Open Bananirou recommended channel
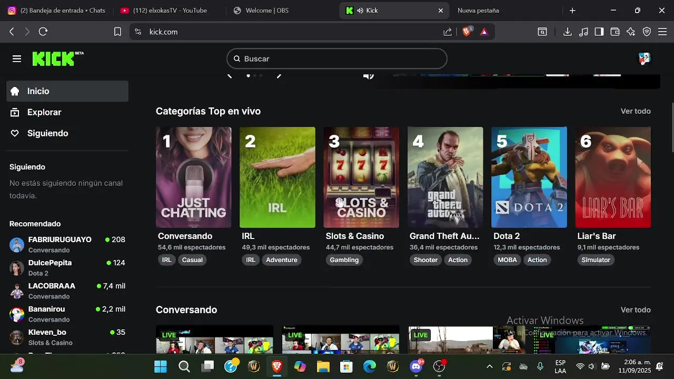Viewport: 674px width, 379px height. click(x=67, y=314)
